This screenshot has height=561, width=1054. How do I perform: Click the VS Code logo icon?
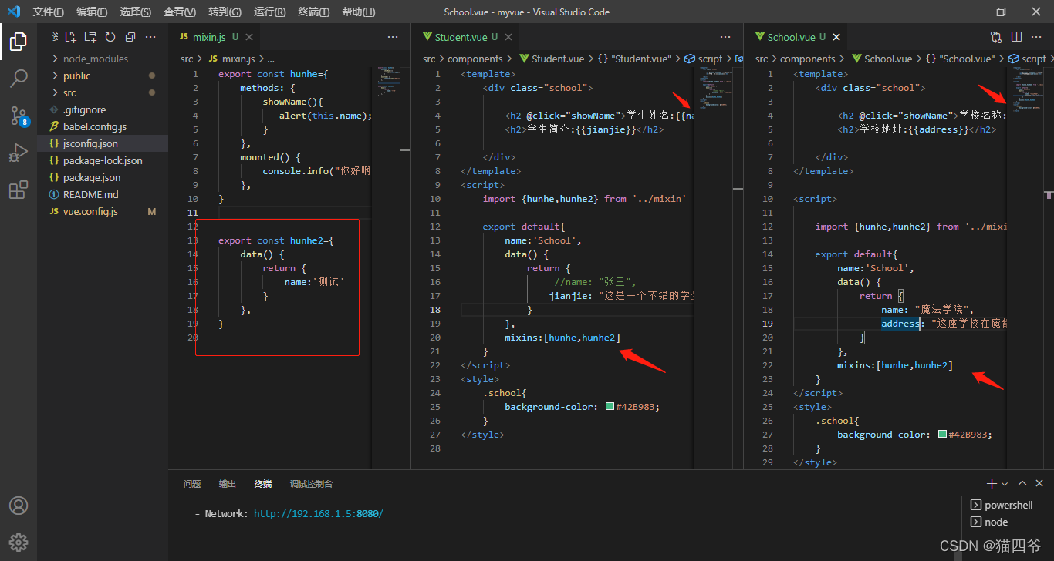(13, 12)
